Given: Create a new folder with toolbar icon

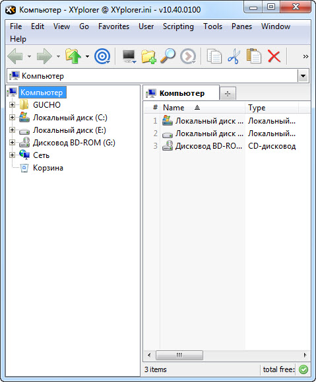Looking at the screenshot, I should click(x=148, y=57).
